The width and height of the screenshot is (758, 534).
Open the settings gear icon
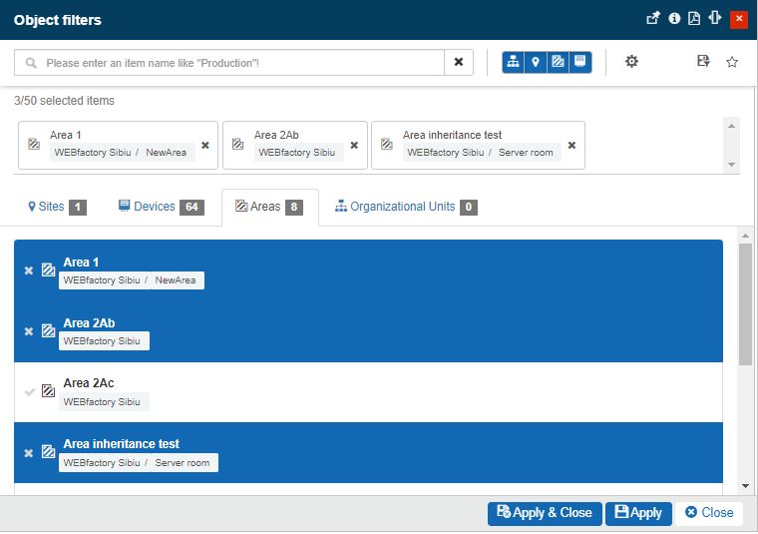[x=631, y=62]
